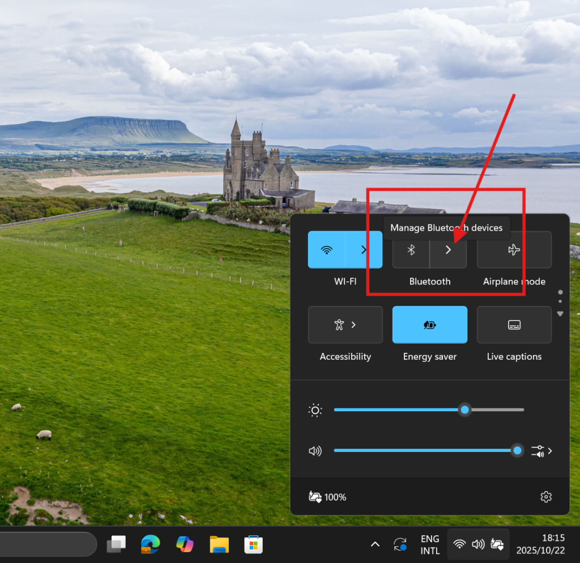Toggle Bluetooth on with its icon
Screen dimensions: 580x563
(411, 250)
